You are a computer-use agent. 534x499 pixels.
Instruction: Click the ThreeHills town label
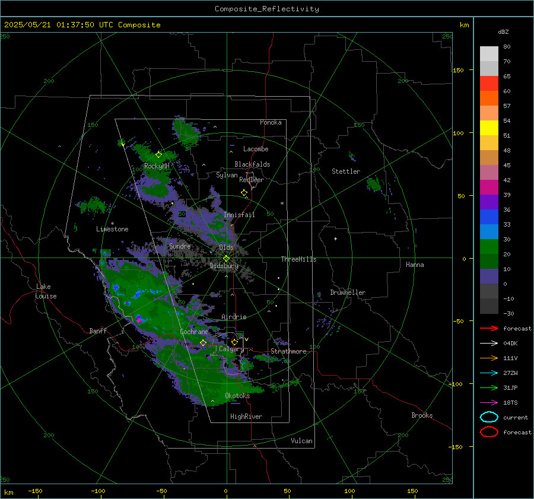point(298,259)
